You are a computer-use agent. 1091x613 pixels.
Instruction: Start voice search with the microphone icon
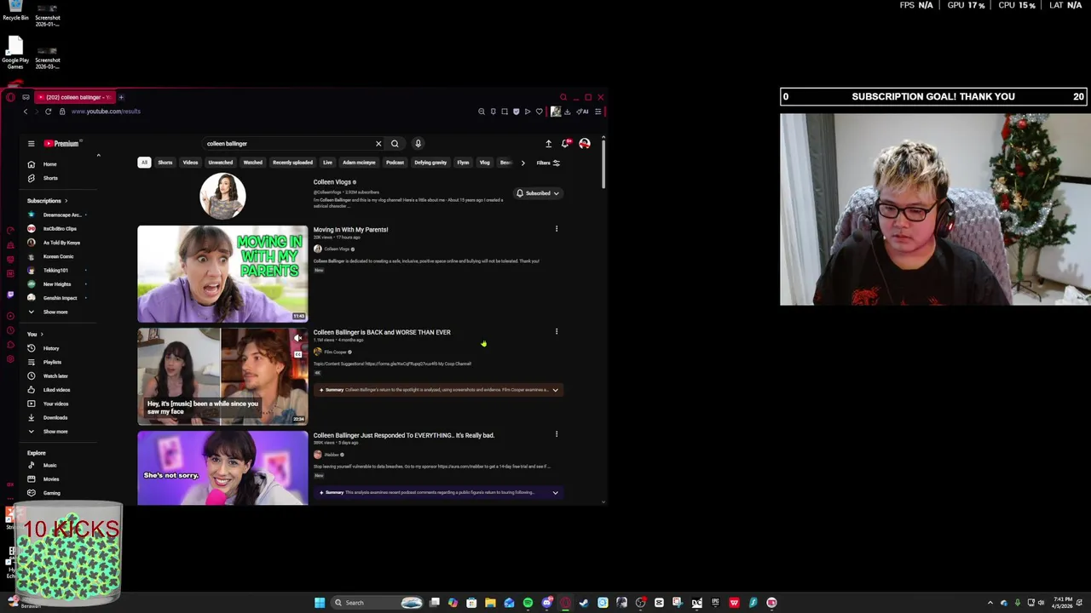[x=418, y=144]
